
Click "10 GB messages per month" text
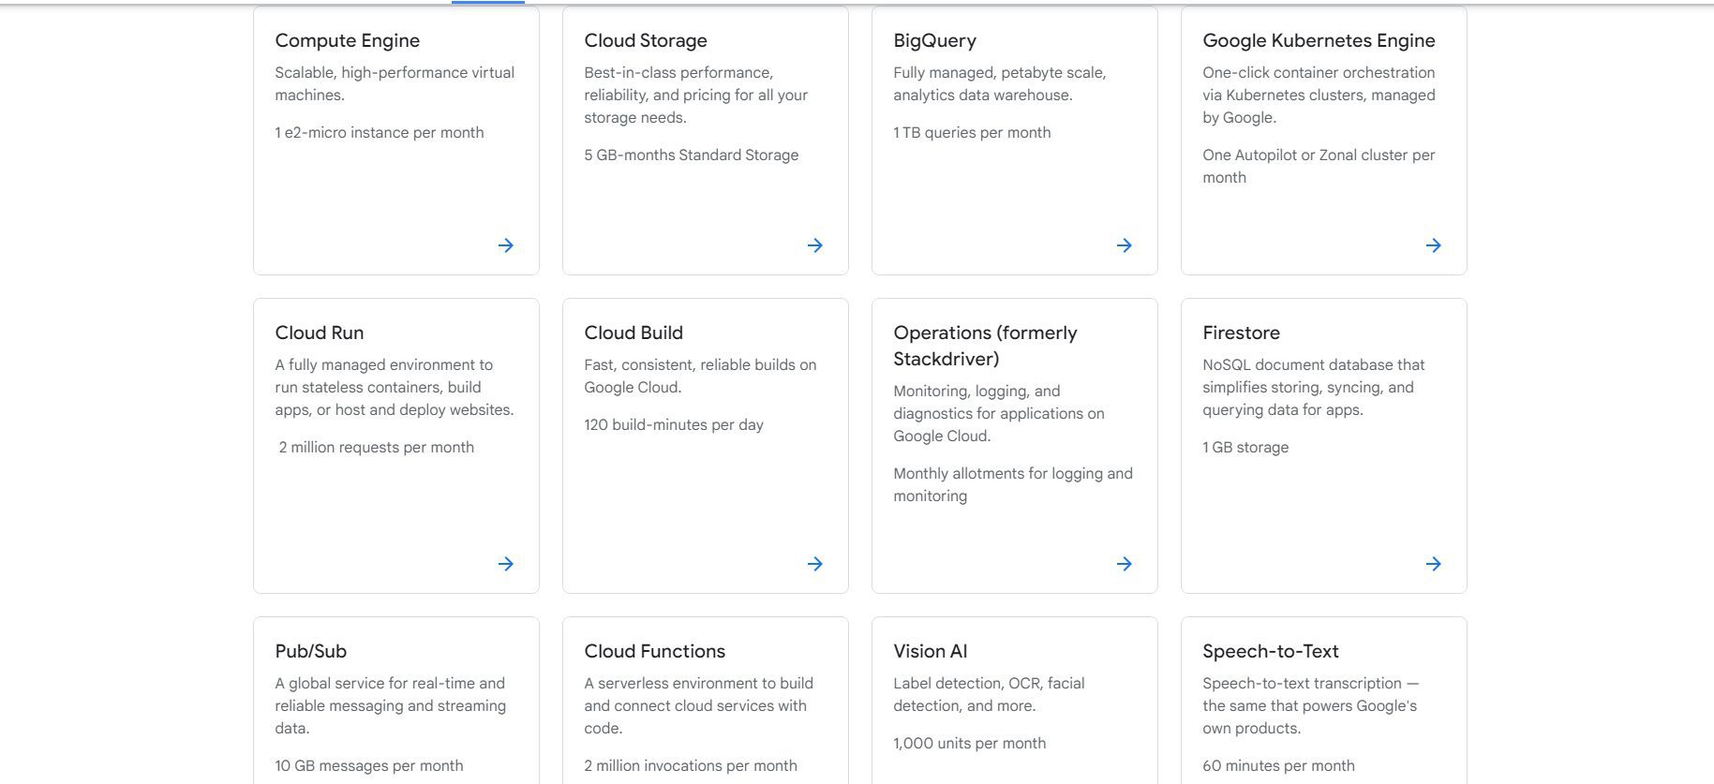click(369, 765)
